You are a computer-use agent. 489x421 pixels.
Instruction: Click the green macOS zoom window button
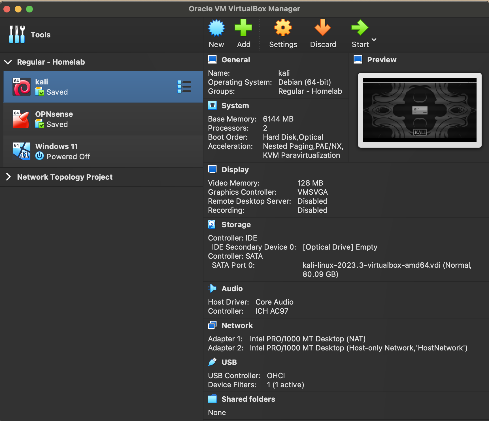pyautogui.click(x=29, y=9)
